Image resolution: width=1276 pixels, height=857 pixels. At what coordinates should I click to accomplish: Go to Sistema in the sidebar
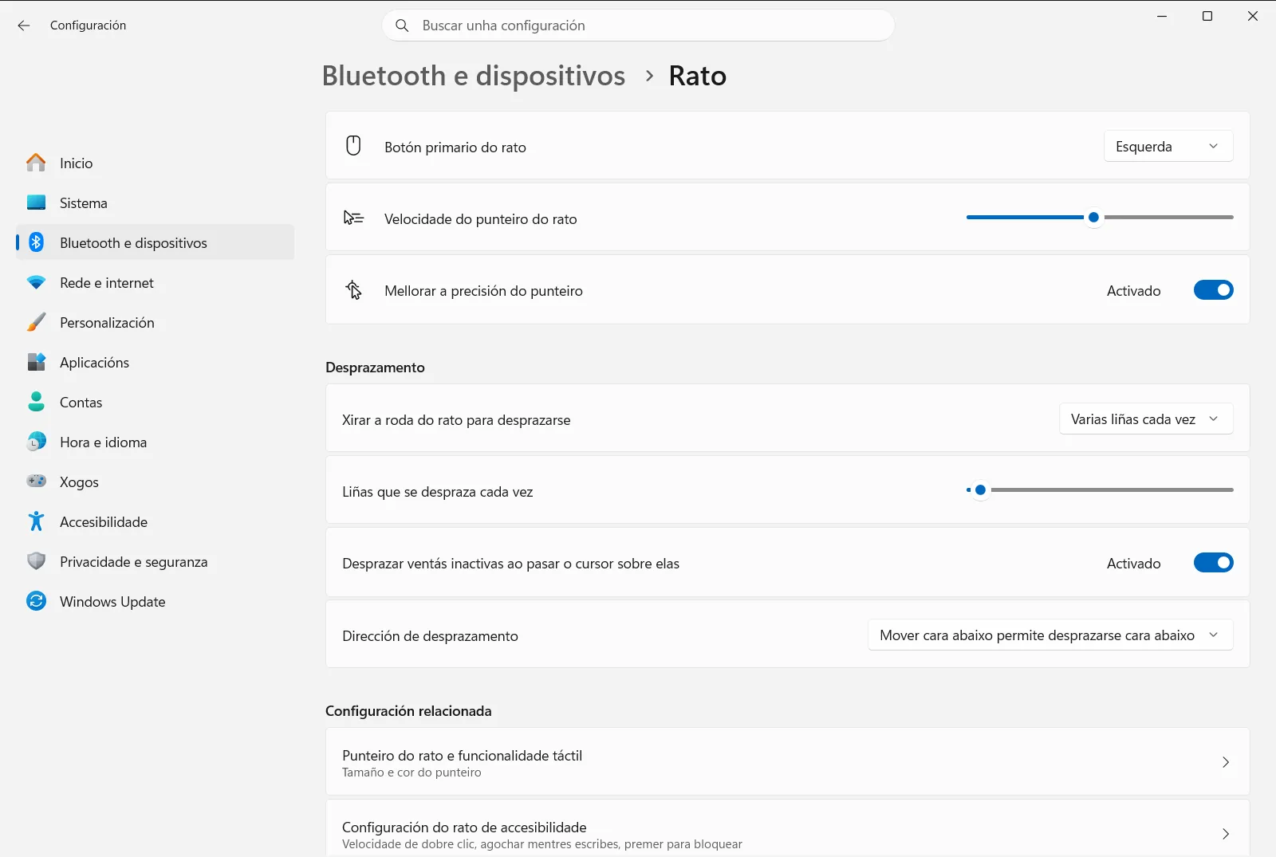point(155,202)
